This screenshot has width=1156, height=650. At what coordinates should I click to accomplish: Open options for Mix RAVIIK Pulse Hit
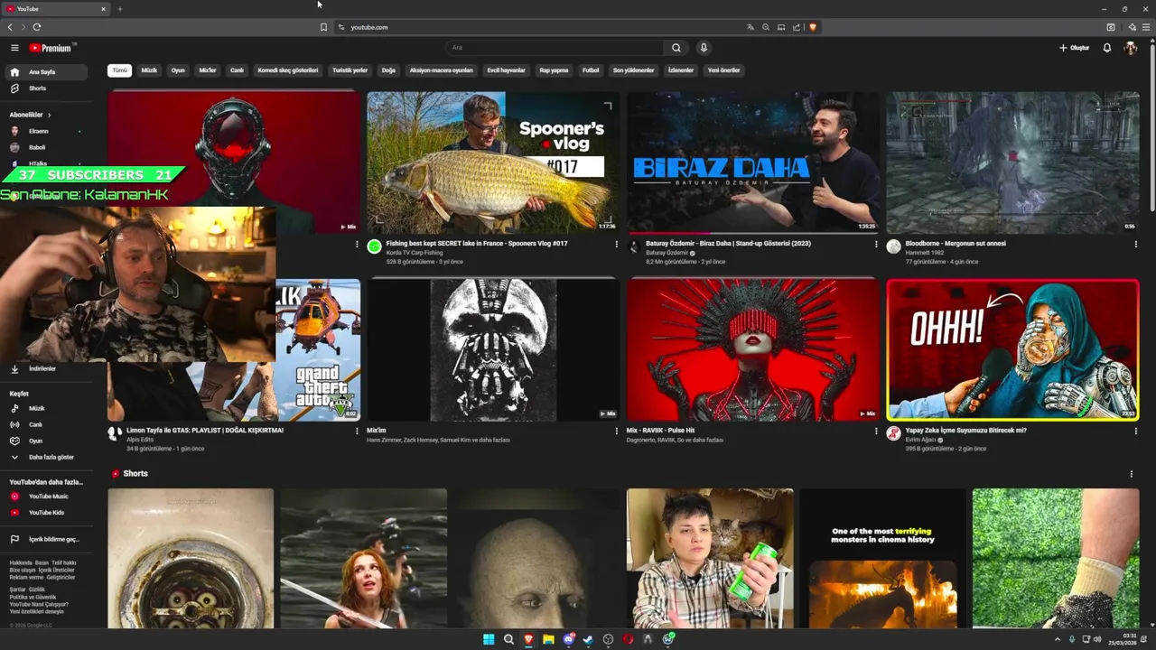click(876, 432)
